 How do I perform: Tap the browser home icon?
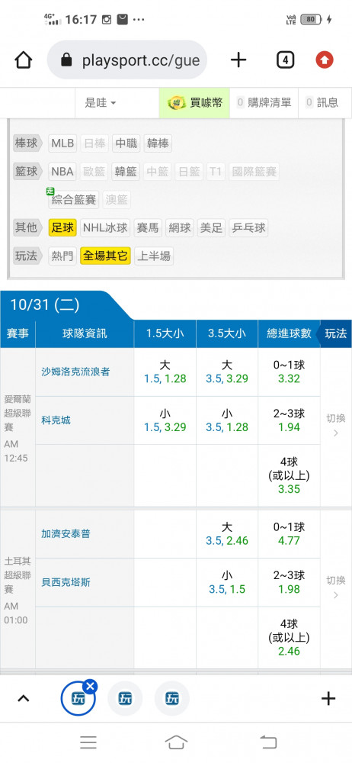coord(24,60)
